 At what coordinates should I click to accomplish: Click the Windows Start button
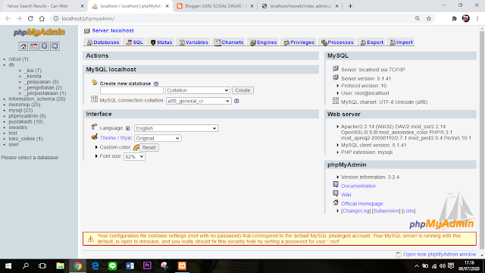[x=8, y=266]
